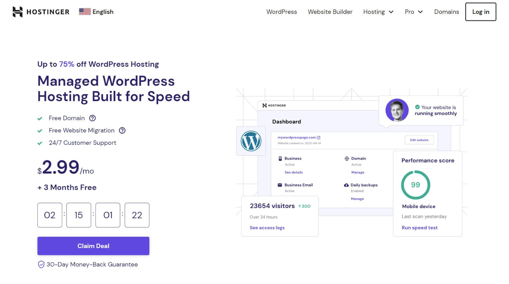Click the checkmark next to Free Domain
This screenshot has height=284, width=509.
[x=40, y=118]
